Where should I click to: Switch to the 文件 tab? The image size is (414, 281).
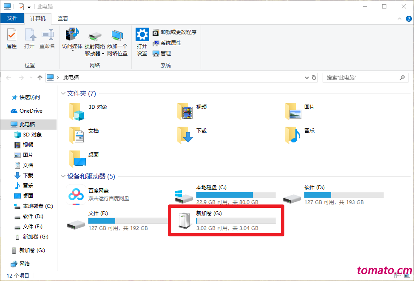(x=12, y=18)
